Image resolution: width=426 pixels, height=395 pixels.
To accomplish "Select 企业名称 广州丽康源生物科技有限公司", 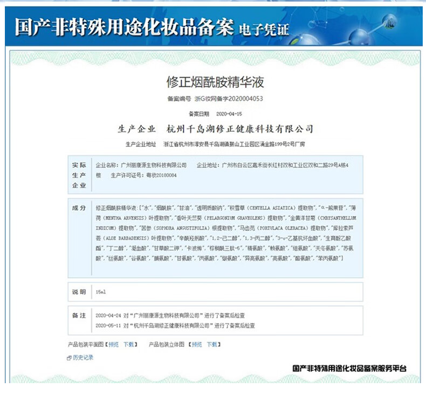I will pos(141,165).
